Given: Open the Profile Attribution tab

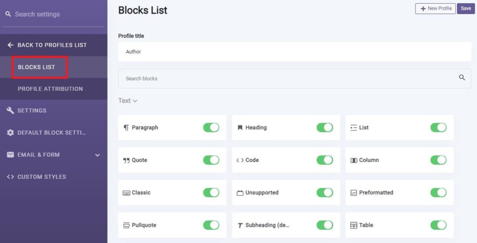Looking at the screenshot, I should (x=50, y=89).
